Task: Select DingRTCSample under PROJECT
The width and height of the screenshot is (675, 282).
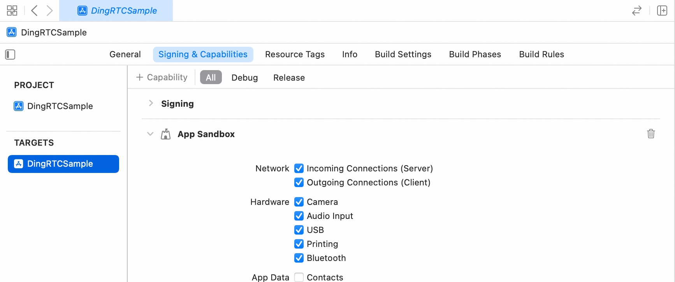Action: [54, 106]
